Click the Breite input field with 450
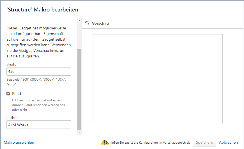 point(39,71)
